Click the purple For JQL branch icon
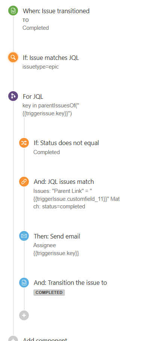Screen dimensions: 147x341 13,96
